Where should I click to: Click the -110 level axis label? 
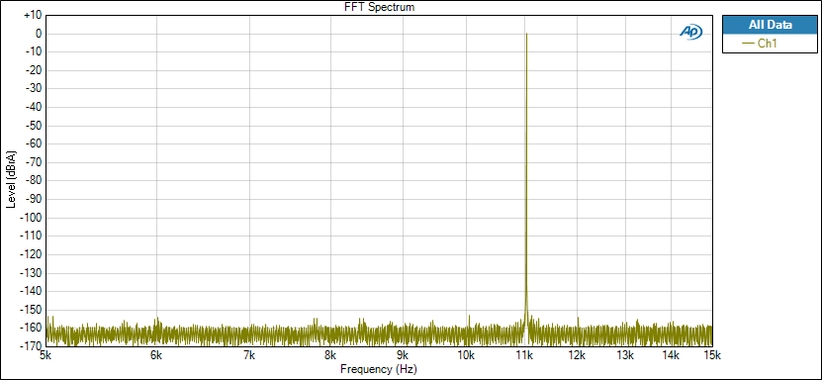coord(31,236)
